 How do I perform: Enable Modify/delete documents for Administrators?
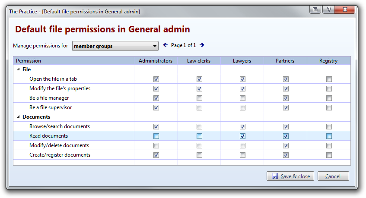click(x=156, y=146)
